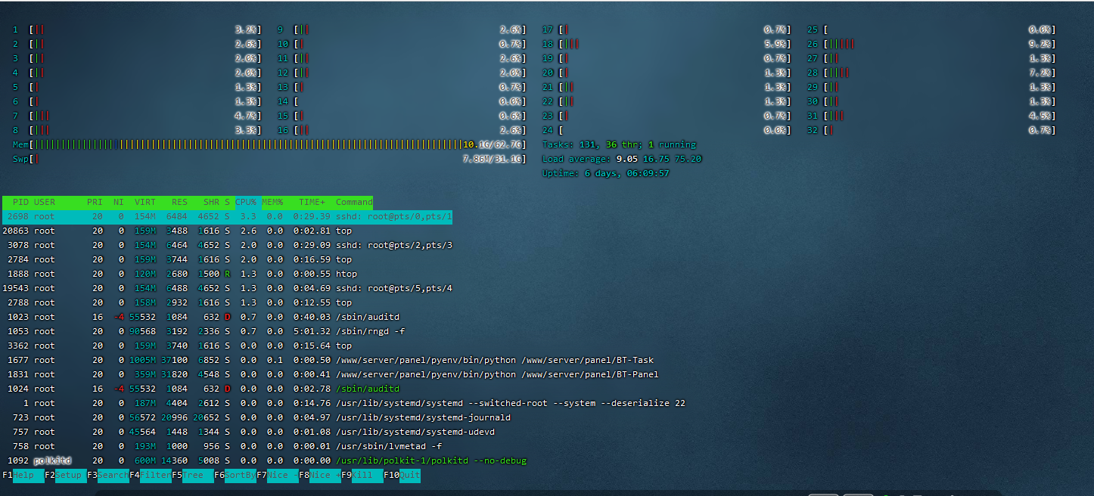Sort by the TIME+ column header
This screenshot has height=496, width=1094.
[312, 202]
